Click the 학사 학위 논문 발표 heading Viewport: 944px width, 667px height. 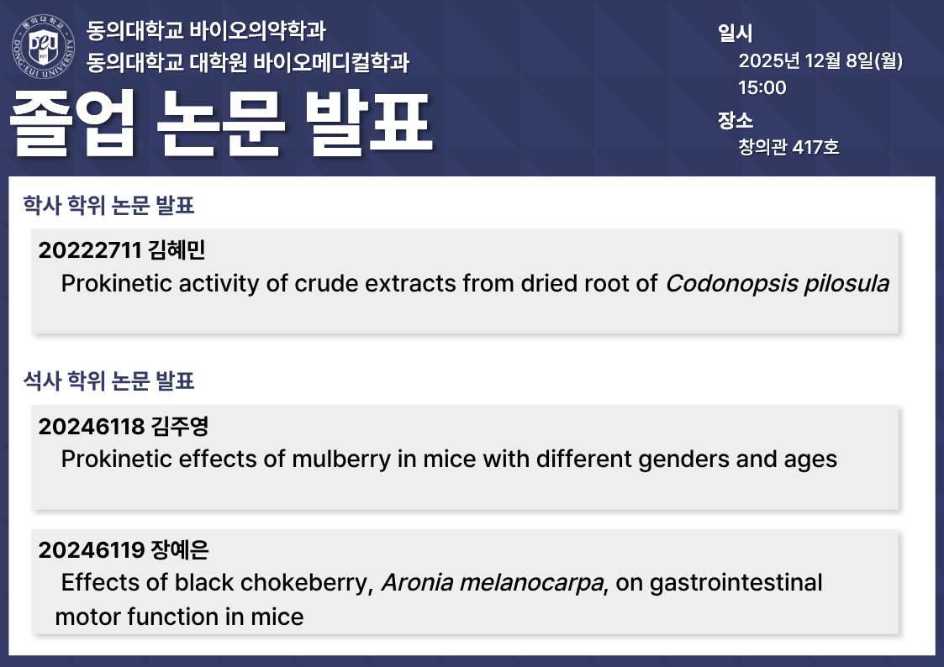(x=109, y=205)
